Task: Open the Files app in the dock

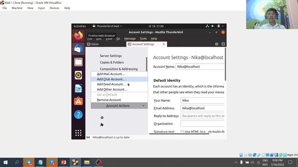Action: pos(78,62)
